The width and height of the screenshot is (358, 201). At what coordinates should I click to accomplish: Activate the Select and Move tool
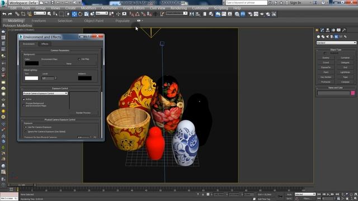[x=74, y=14]
